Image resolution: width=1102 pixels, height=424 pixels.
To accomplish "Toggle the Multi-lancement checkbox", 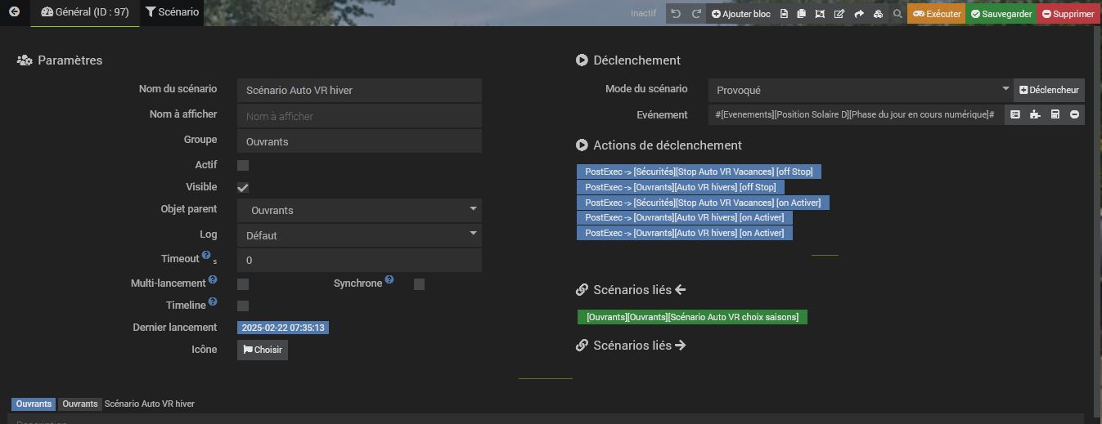I will click(243, 284).
